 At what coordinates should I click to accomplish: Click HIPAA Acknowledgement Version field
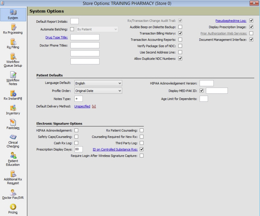coord(206,83)
